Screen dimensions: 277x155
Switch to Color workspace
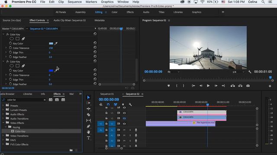(x=114, y=12)
